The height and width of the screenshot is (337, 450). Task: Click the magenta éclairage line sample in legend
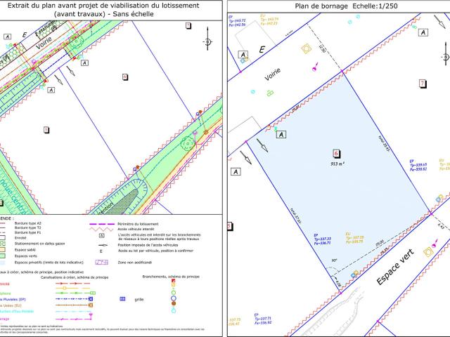[74, 317]
